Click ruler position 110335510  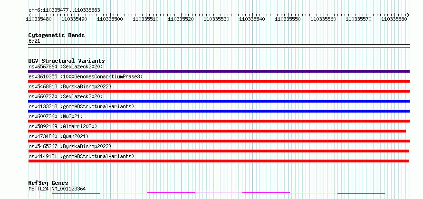(146, 19)
